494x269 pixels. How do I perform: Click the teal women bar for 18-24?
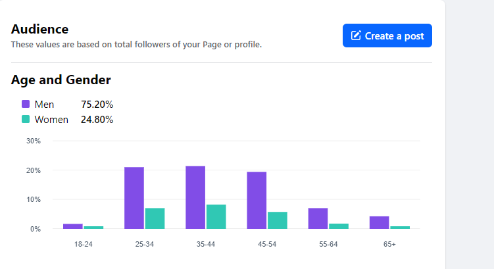point(93,228)
